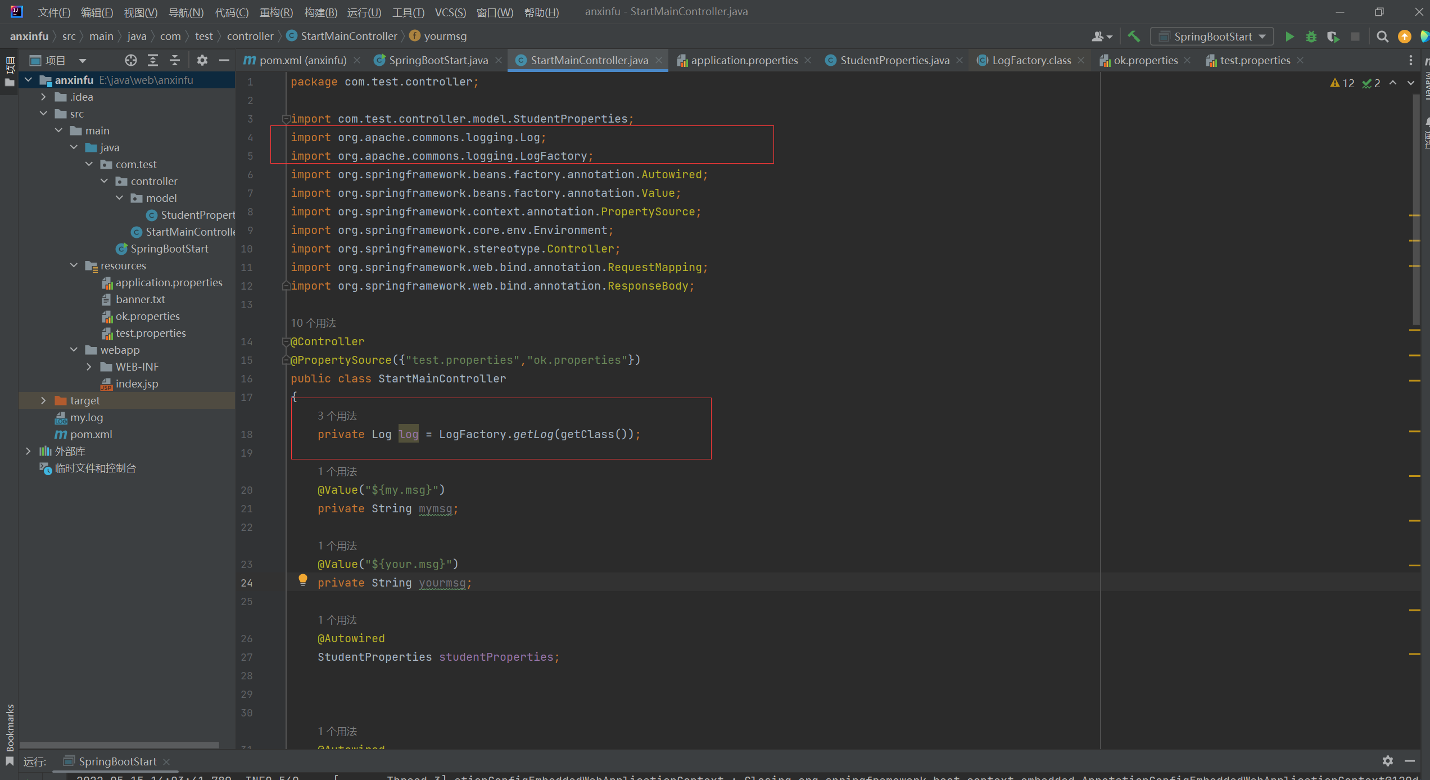Open Search Everywhere magnifier icon
This screenshot has width=1430, height=780.
[1382, 37]
